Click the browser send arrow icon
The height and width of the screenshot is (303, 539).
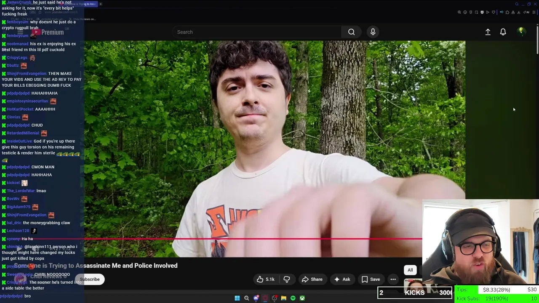coord(488,12)
